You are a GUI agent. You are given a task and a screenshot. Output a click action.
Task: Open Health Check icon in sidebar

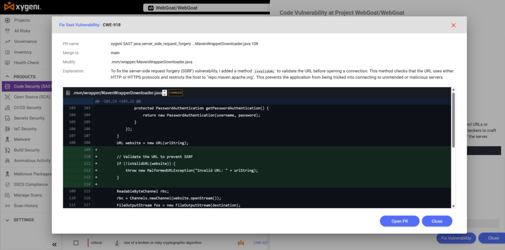[7, 62]
